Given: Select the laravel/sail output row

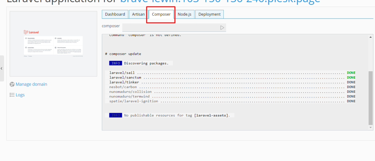Looking at the screenshot, I should [231, 73].
